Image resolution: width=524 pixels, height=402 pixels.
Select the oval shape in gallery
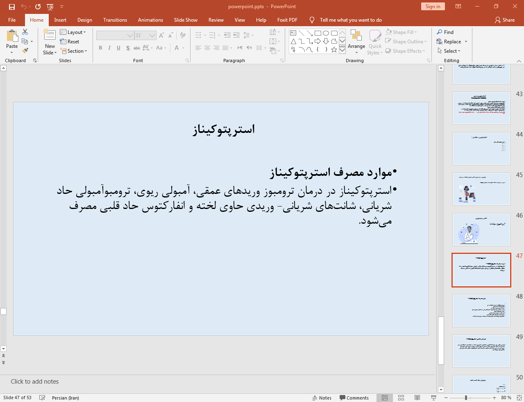click(x=326, y=33)
